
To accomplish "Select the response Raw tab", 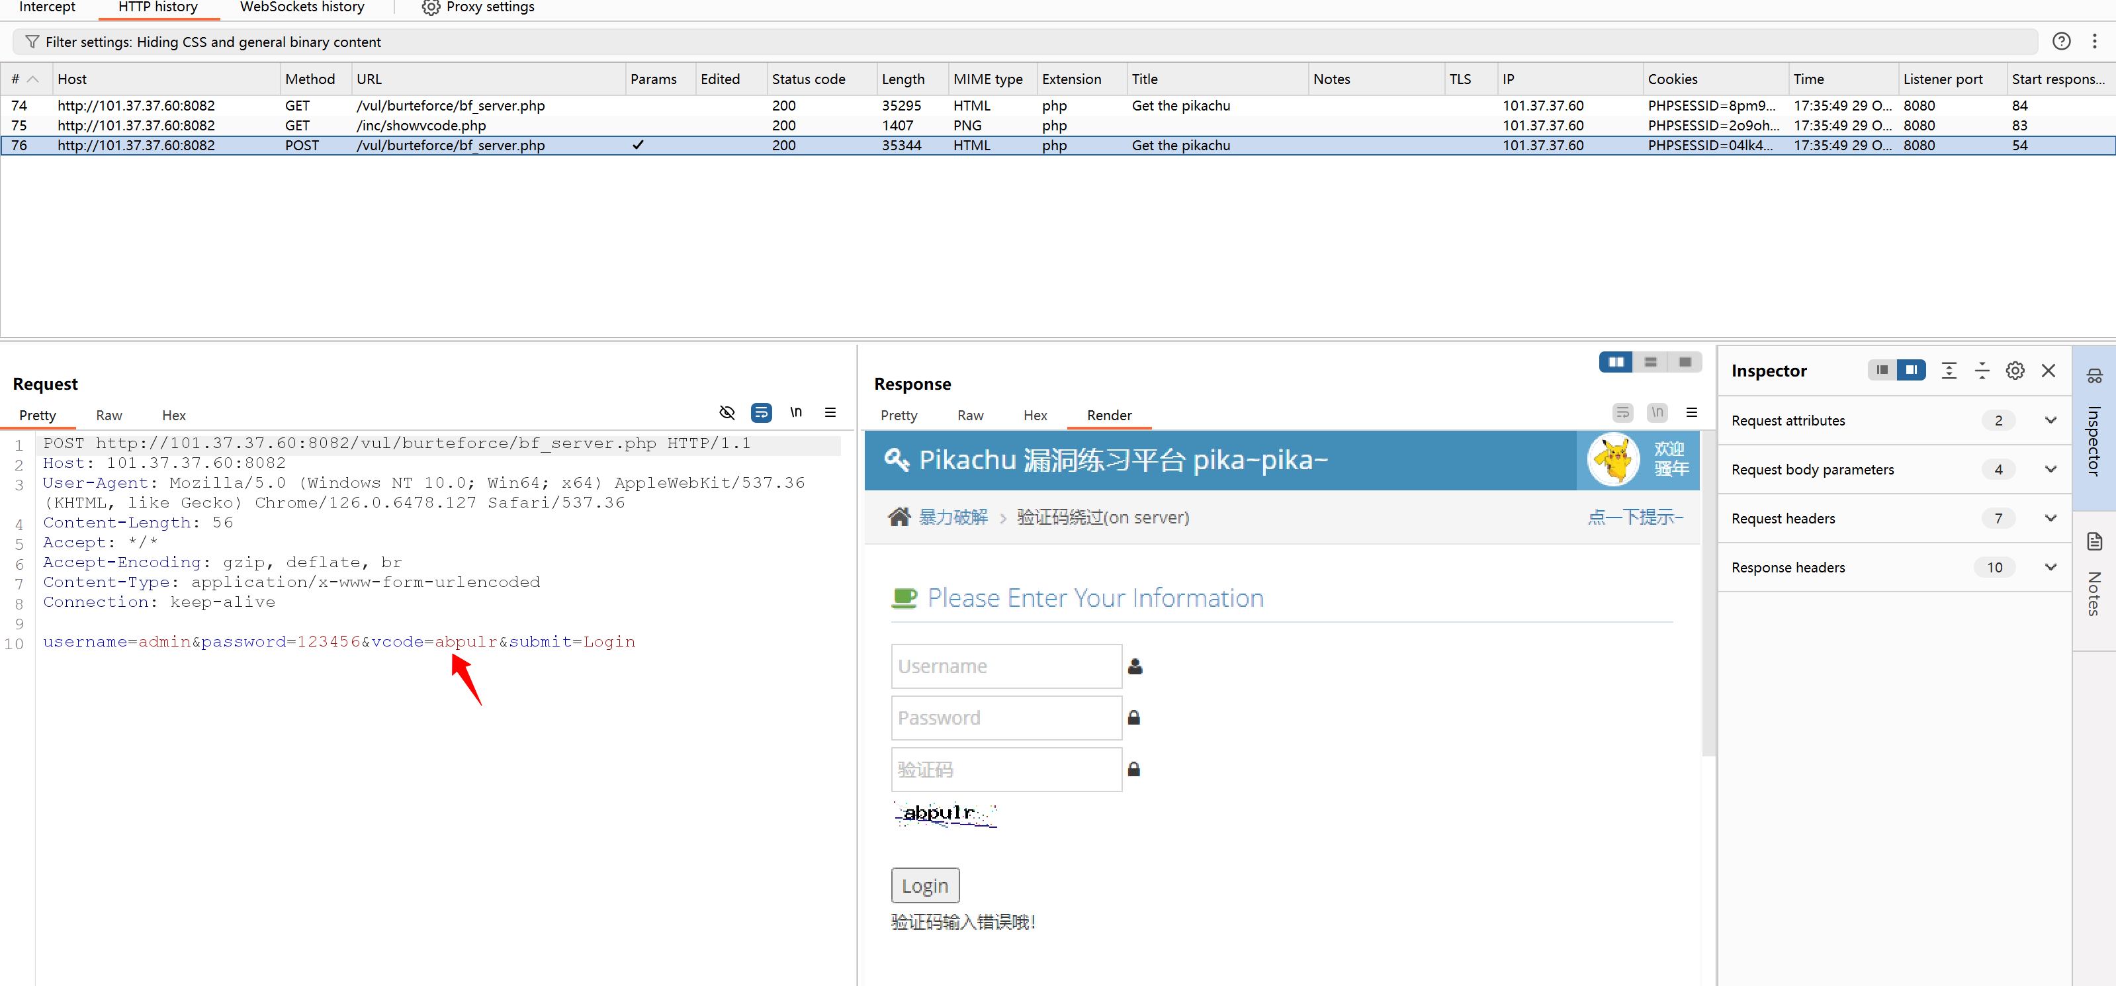I will click(x=969, y=416).
